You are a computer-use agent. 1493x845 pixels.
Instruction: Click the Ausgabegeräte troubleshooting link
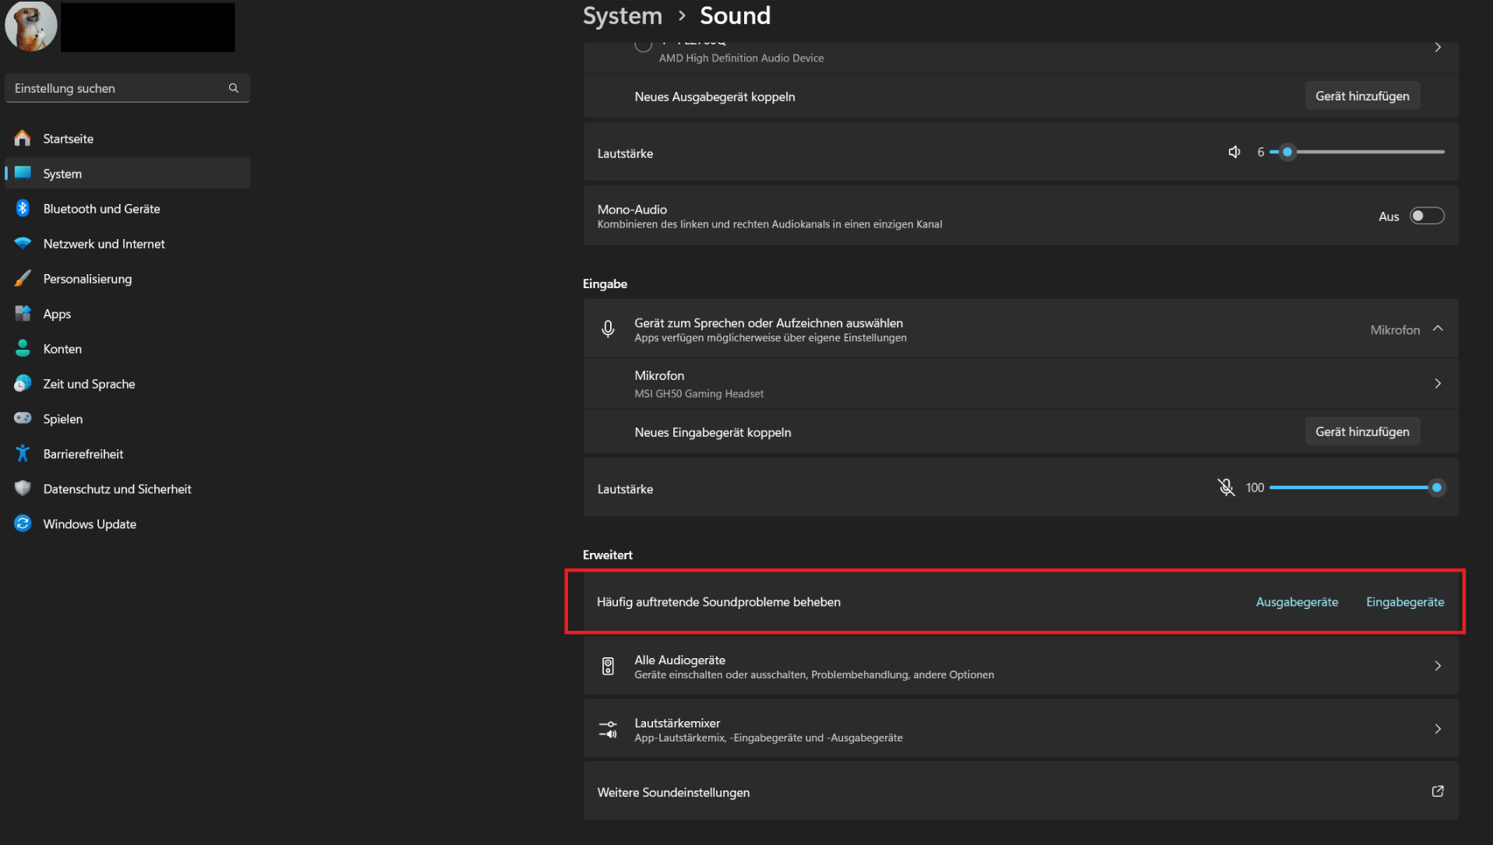(1297, 602)
